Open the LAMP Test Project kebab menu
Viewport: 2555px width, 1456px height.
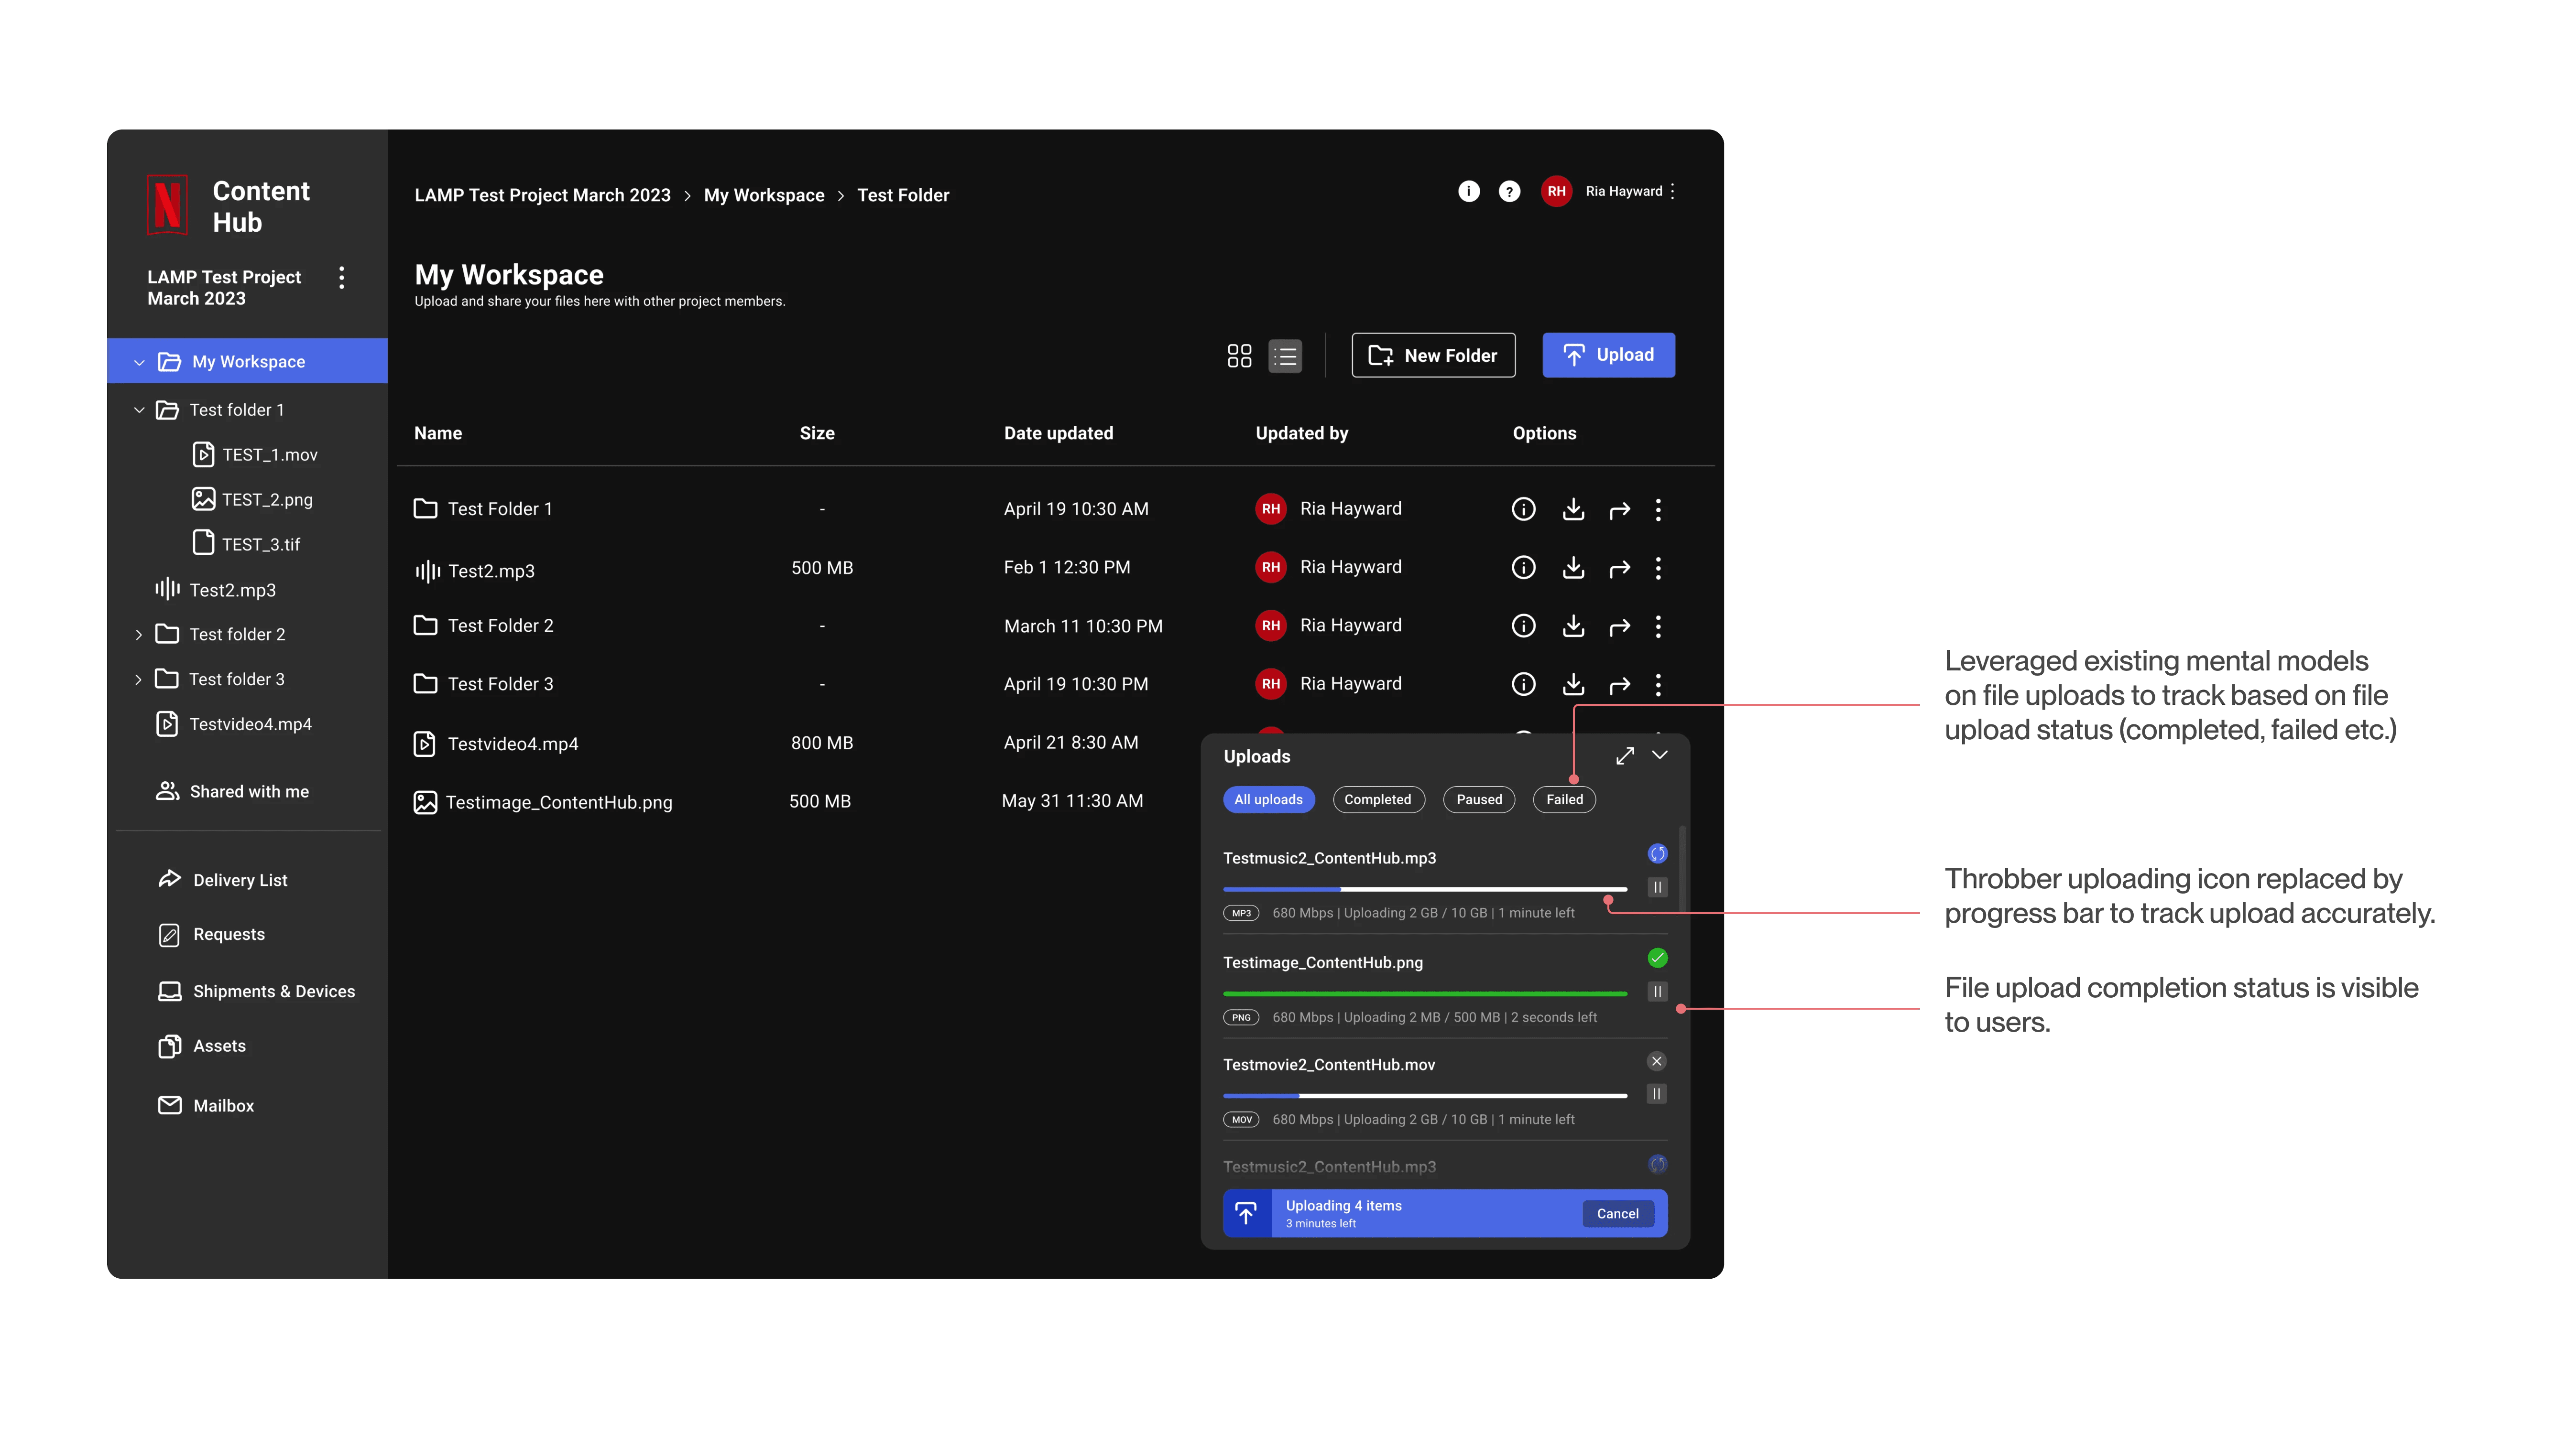(x=342, y=278)
